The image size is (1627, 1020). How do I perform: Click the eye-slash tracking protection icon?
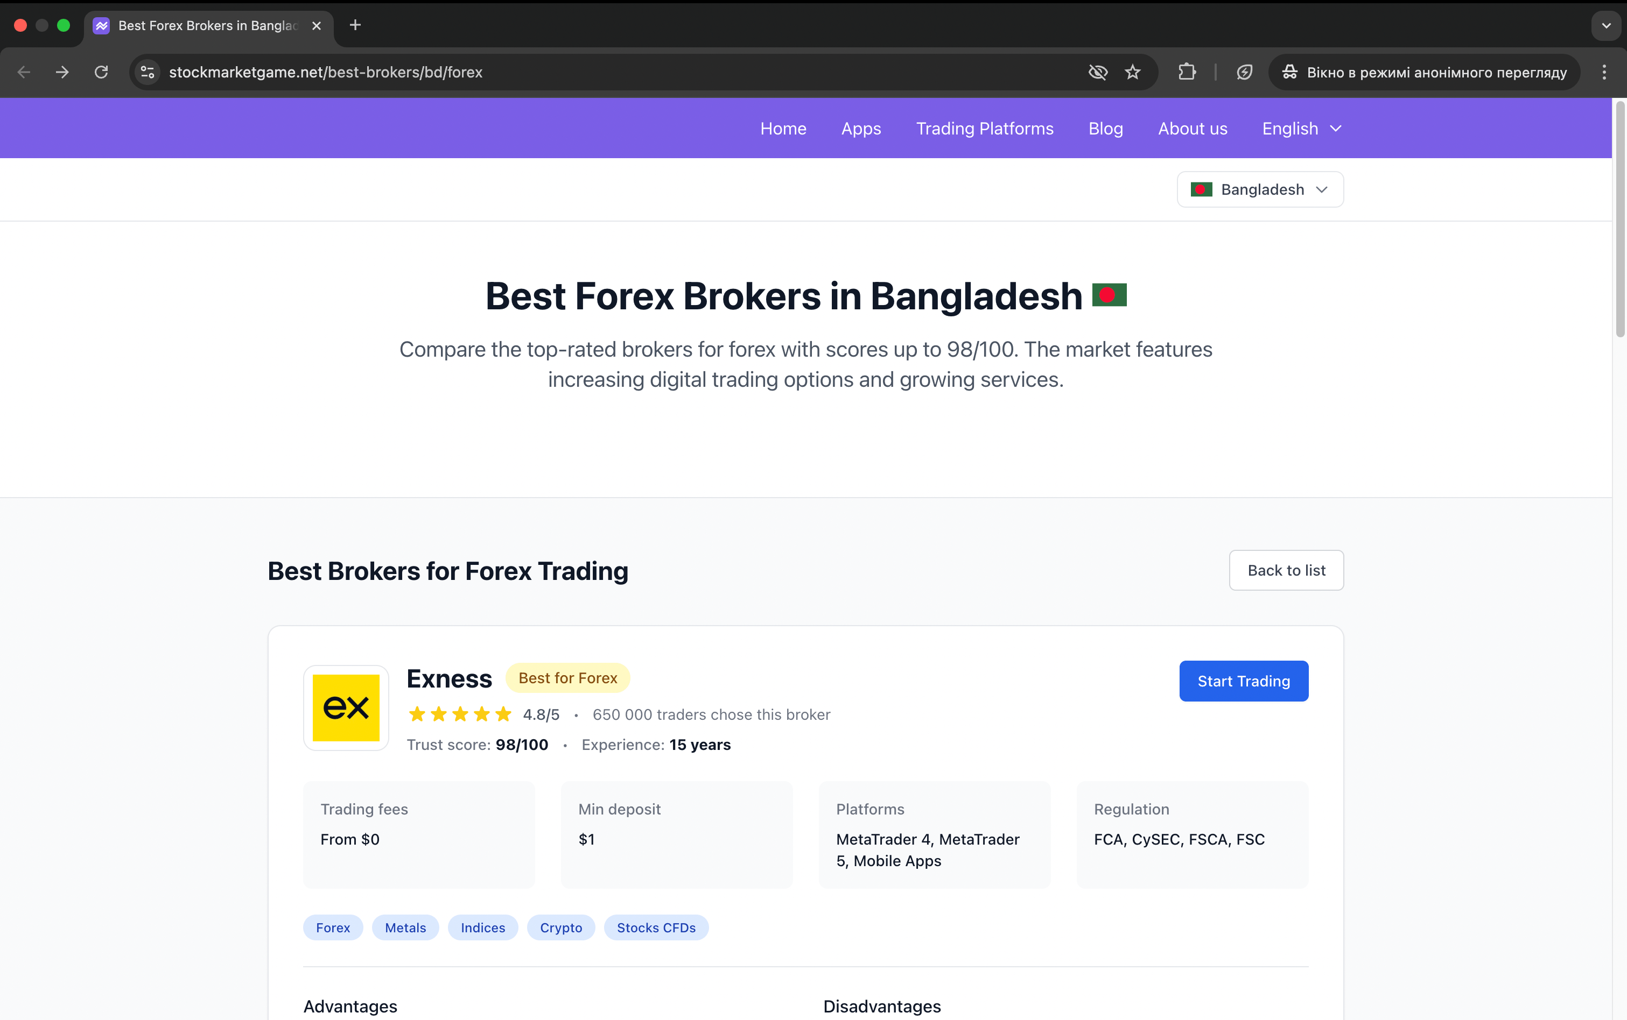1098,72
